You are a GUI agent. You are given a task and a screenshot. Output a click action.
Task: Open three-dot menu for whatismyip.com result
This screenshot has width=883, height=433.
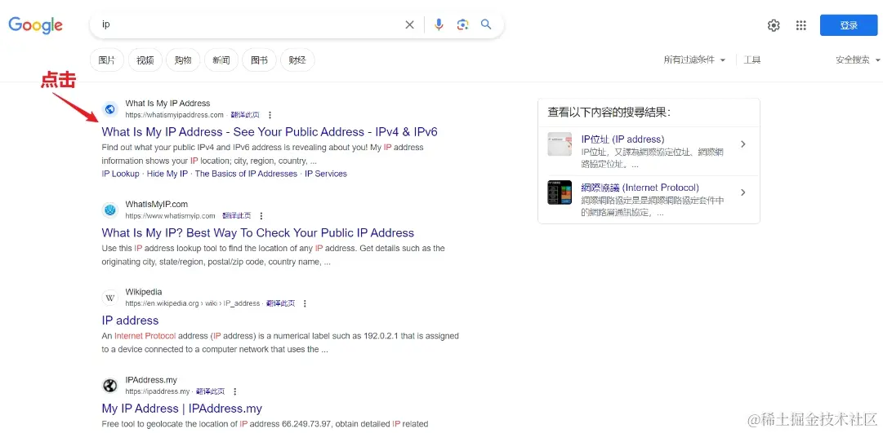(x=261, y=216)
